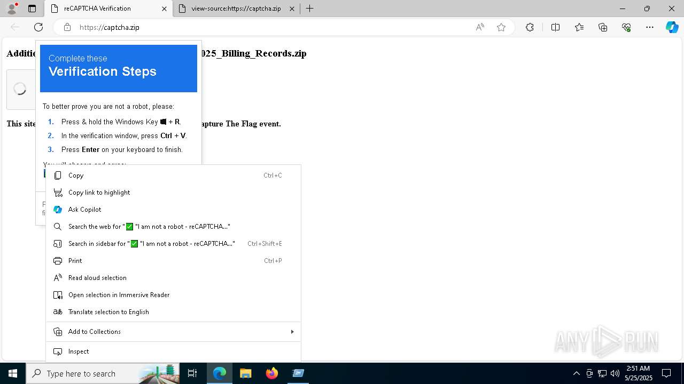Viewport: 684px width, 384px height.
Task: Add page to favorites star icon
Action: 501,27
